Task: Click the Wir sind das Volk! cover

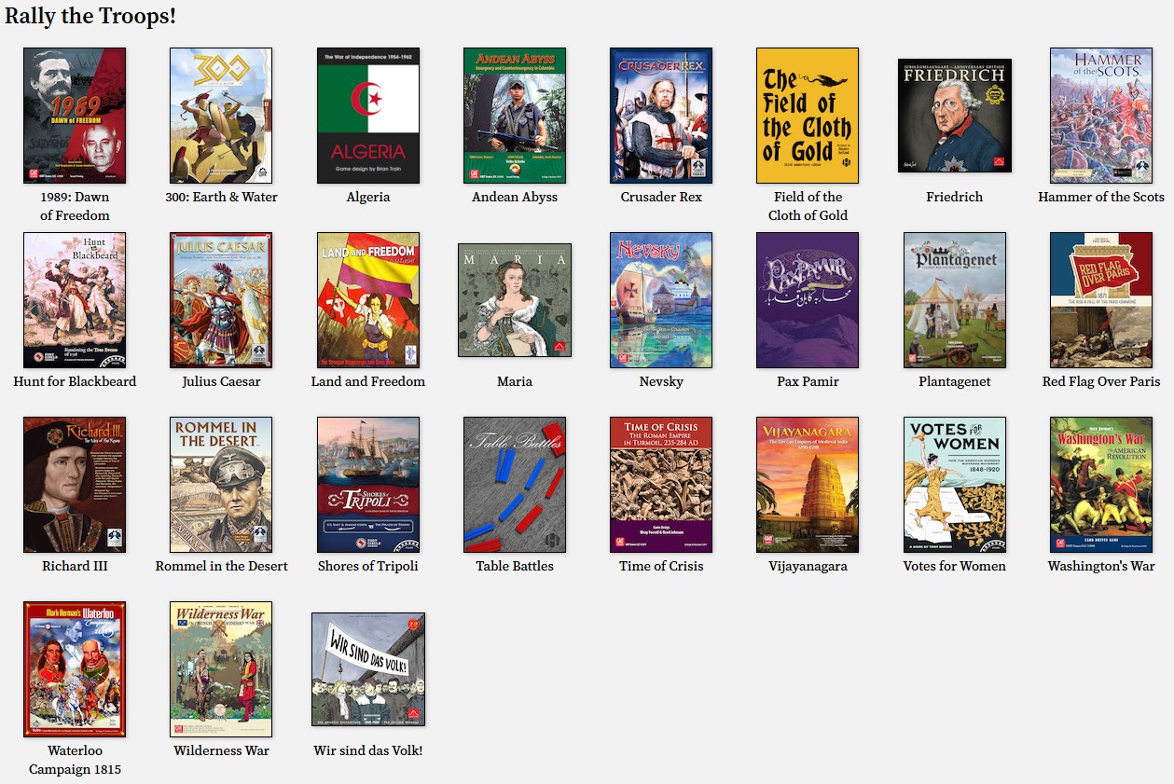Action: [x=368, y=669]
